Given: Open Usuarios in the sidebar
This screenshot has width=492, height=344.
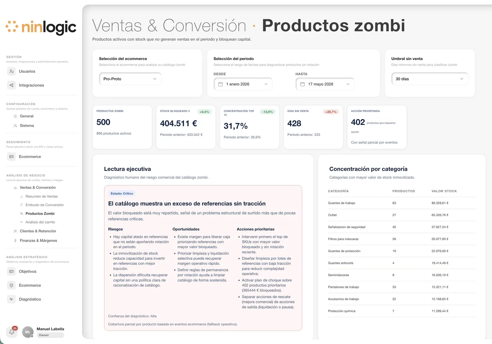Looking at the screenshot, I should click(27, 72).
